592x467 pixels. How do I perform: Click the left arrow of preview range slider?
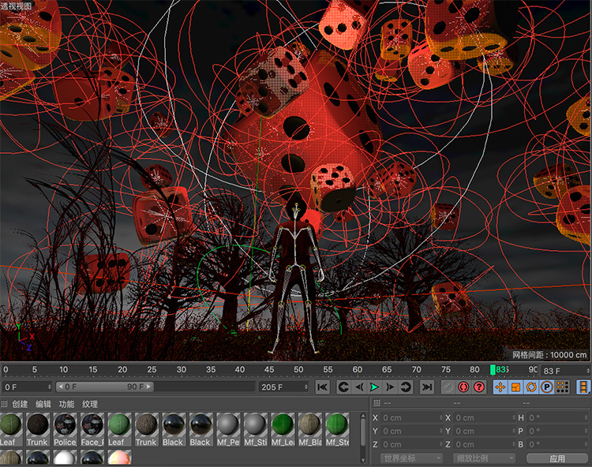coord(61,387)
